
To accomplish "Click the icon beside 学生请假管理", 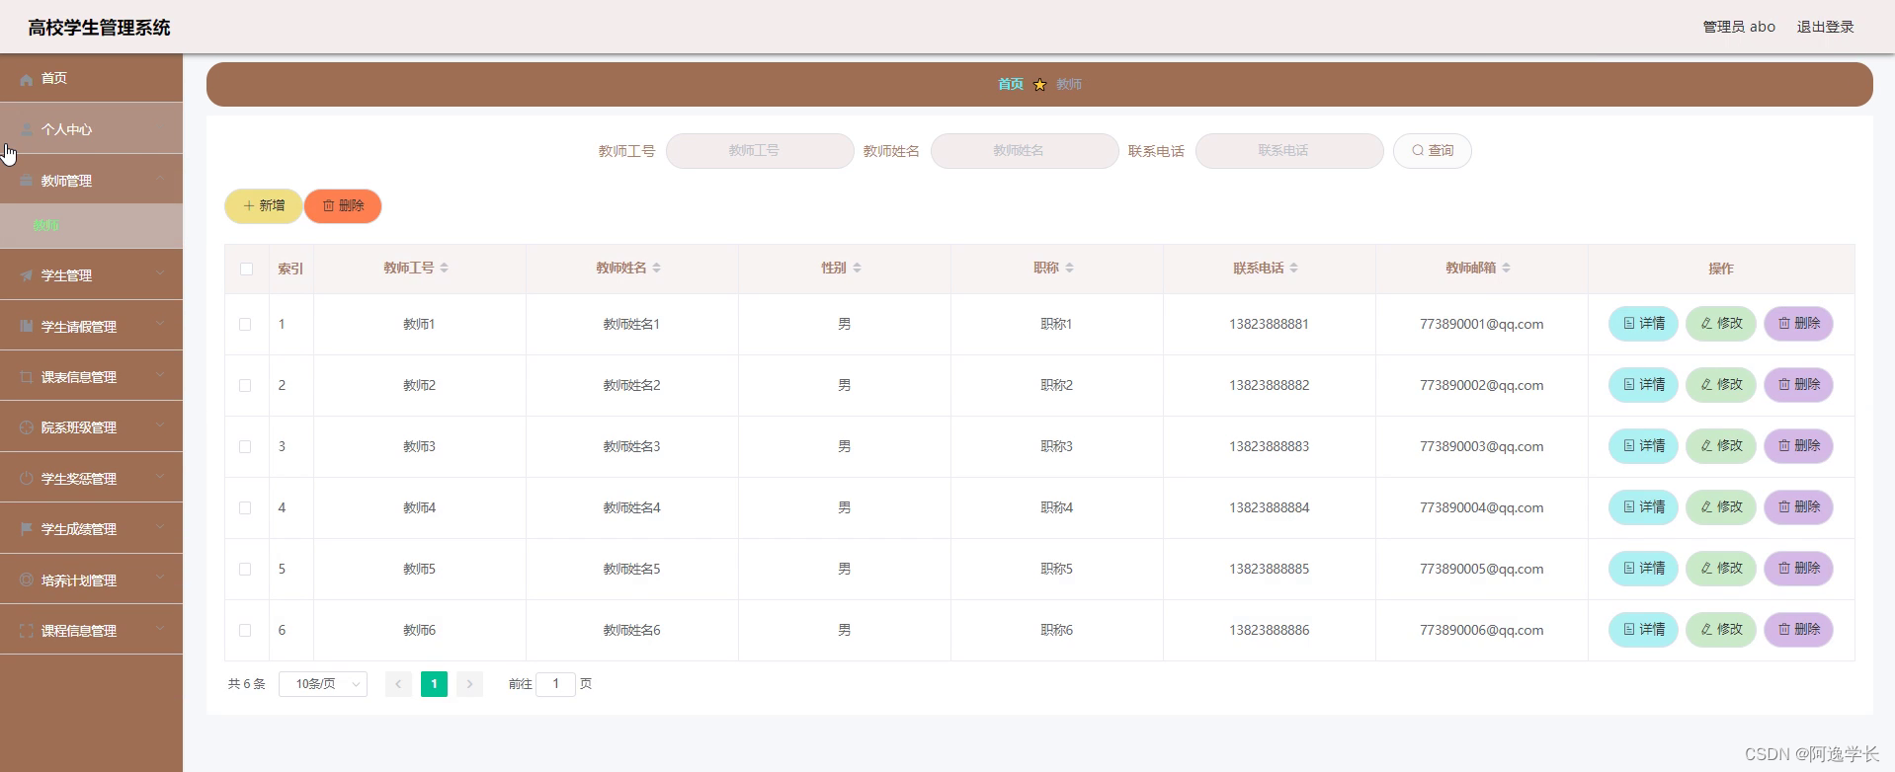I will (27, 327).
